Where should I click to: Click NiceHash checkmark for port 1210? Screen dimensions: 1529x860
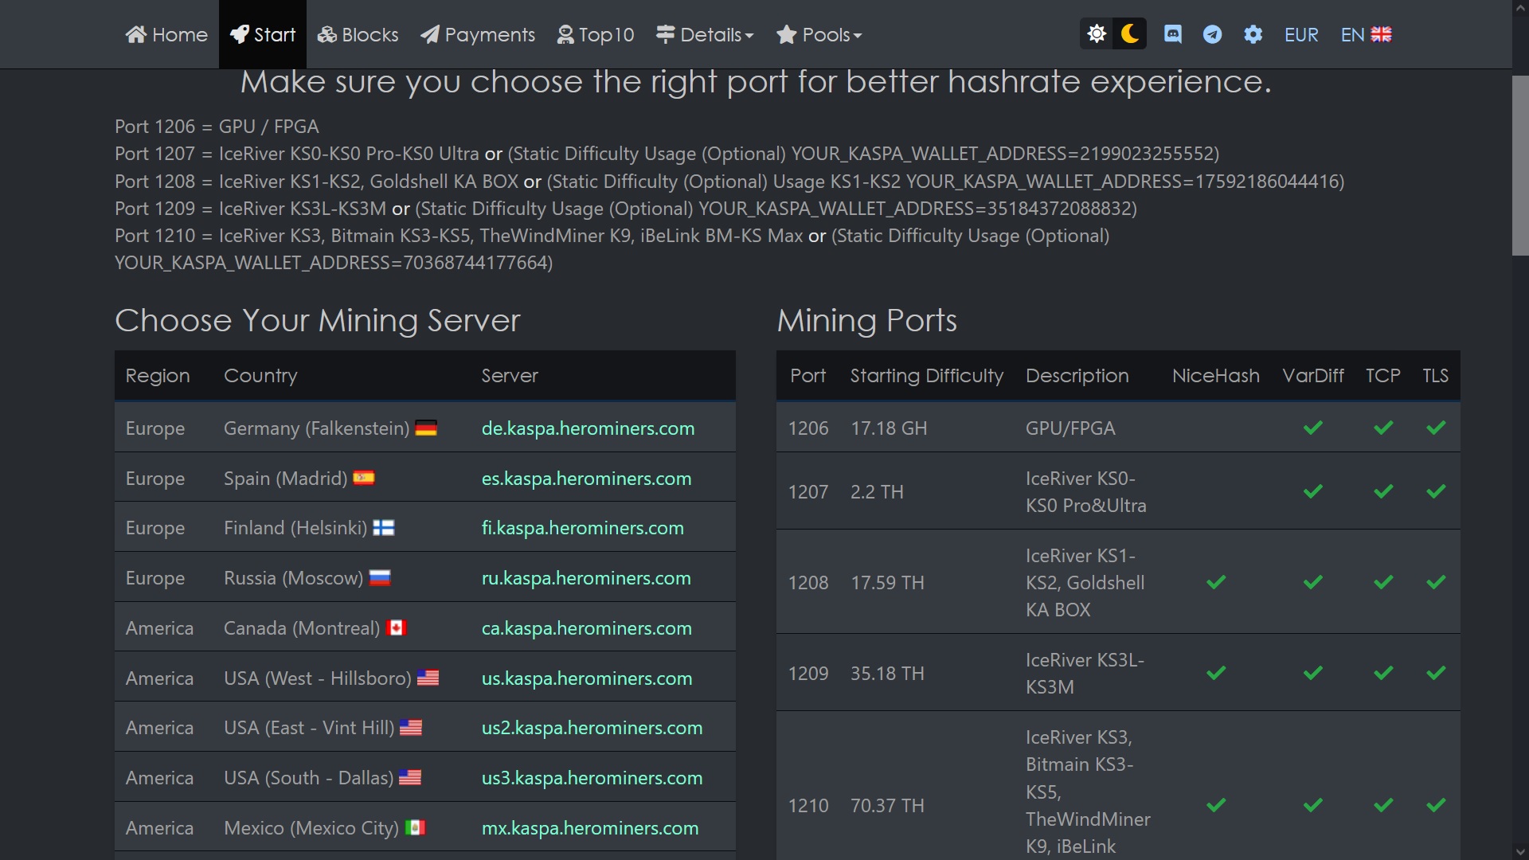tap(1216, 805)
